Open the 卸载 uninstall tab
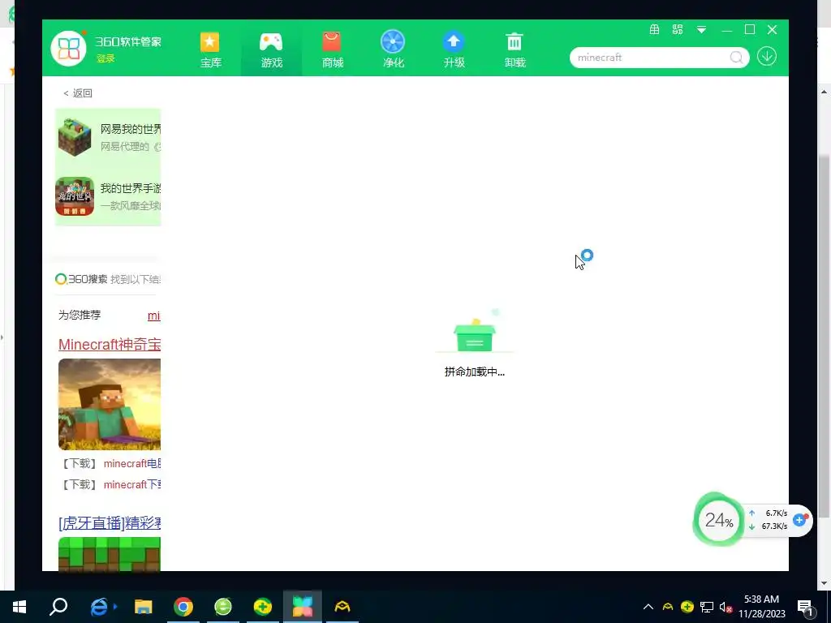831x623 pixels. (515, 49)
